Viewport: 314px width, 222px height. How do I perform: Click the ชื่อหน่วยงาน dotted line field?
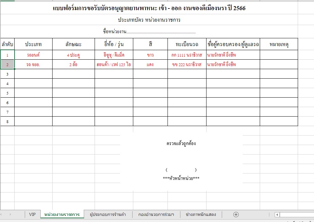coord(161,32)
